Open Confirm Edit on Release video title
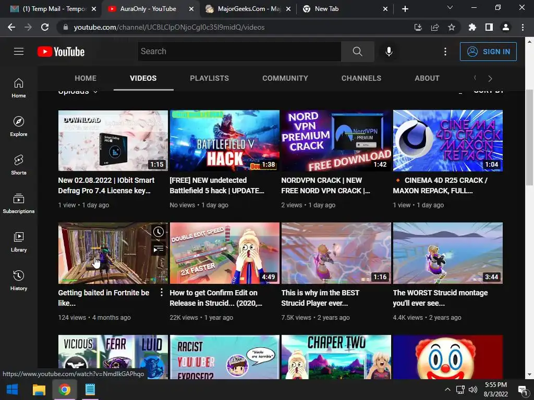The image size is (534, 400). click(x=216, y=298)
